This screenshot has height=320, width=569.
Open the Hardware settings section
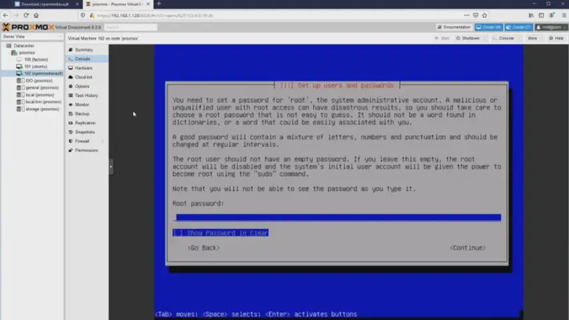click(x=83, y=68)
